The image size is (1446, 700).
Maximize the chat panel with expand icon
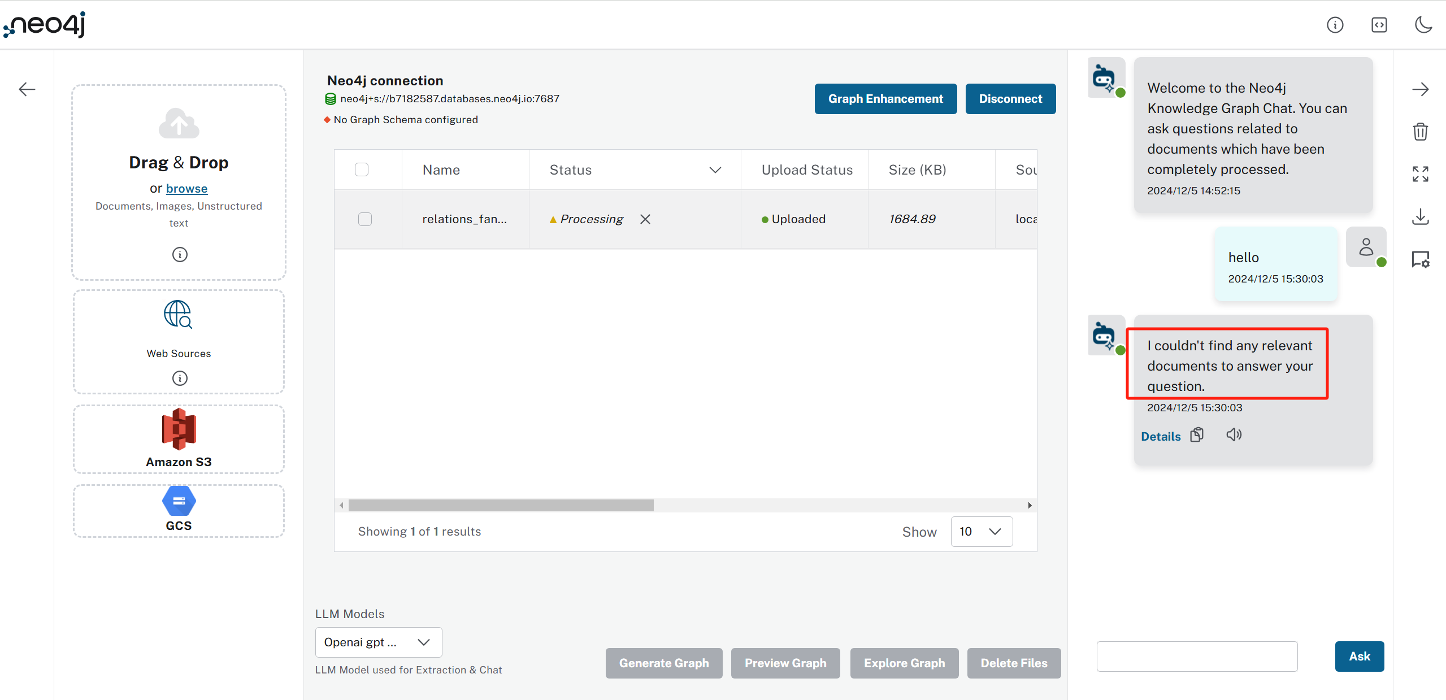pos(1420,174)
